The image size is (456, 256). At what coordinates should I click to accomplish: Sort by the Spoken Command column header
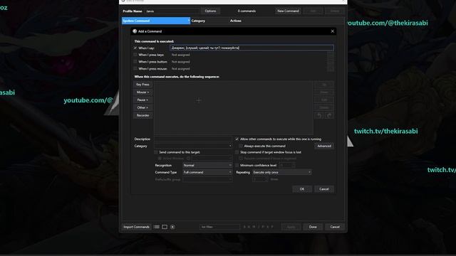[x=156, y=21]
